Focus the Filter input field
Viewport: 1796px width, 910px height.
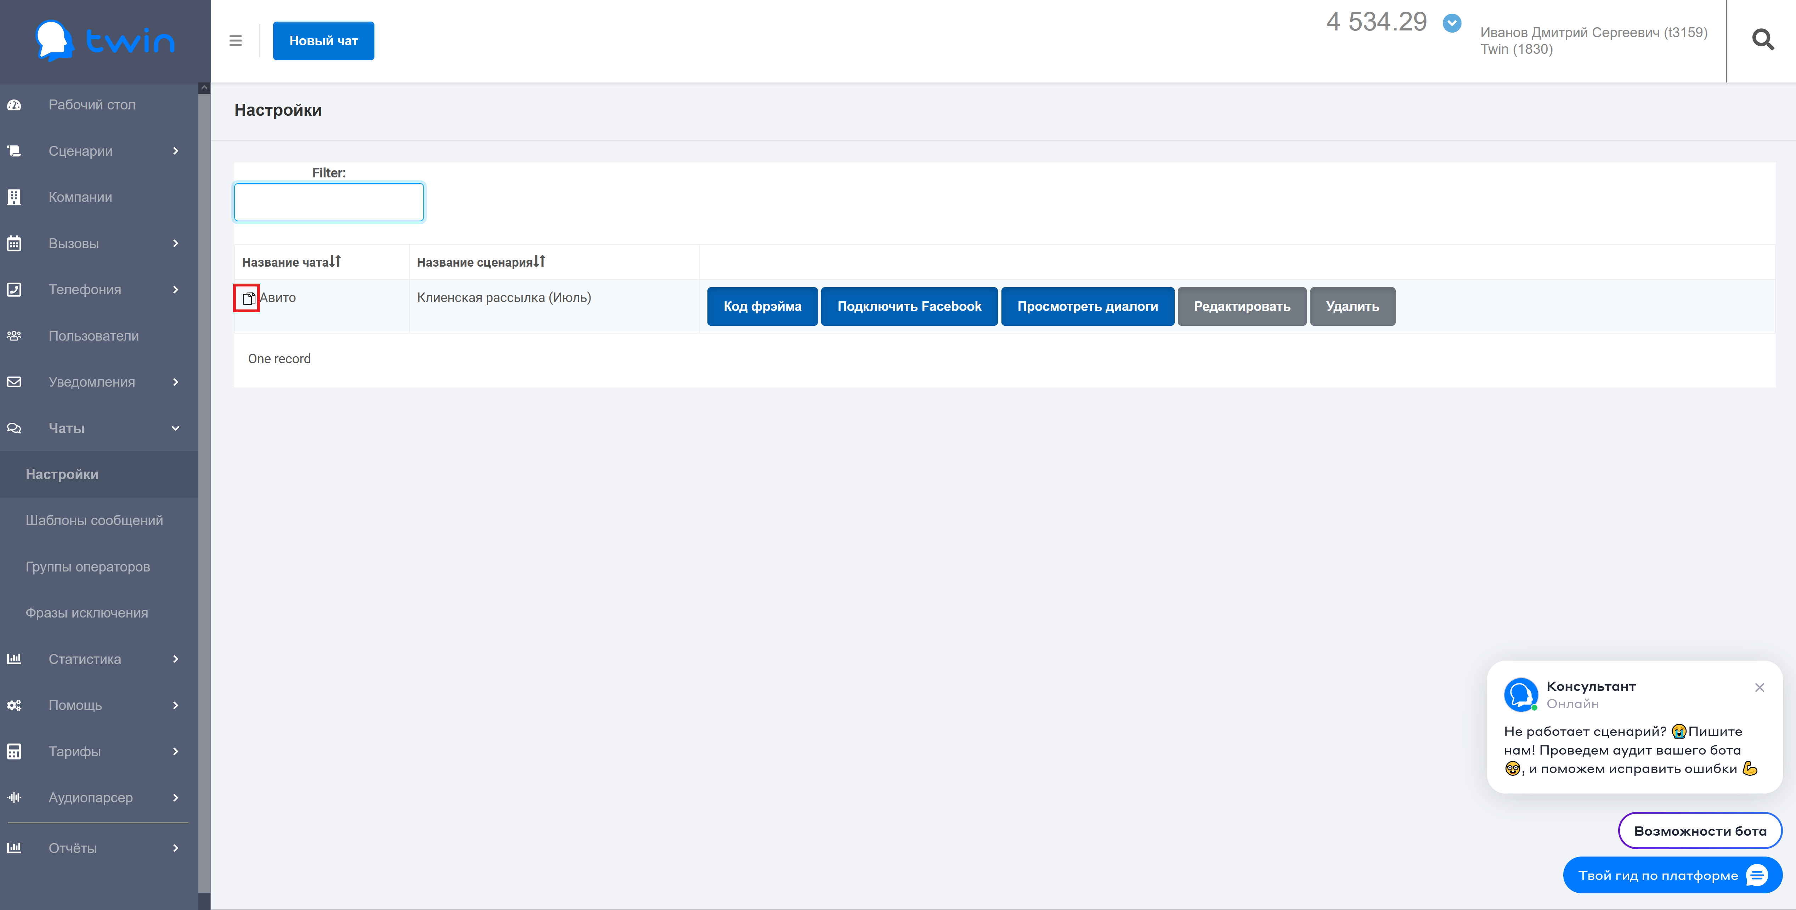(329, 202)
